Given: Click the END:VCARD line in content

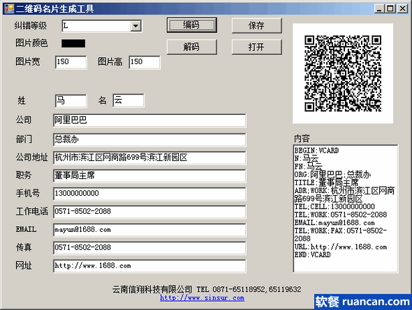Looking at the screenshot, I should tap(312, 255).
